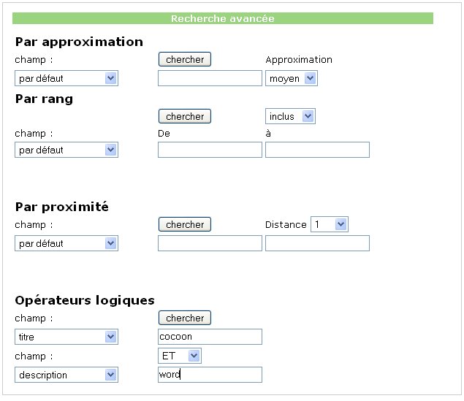Click first proximity term input field
Screen dimensions: 464x401
210,243
